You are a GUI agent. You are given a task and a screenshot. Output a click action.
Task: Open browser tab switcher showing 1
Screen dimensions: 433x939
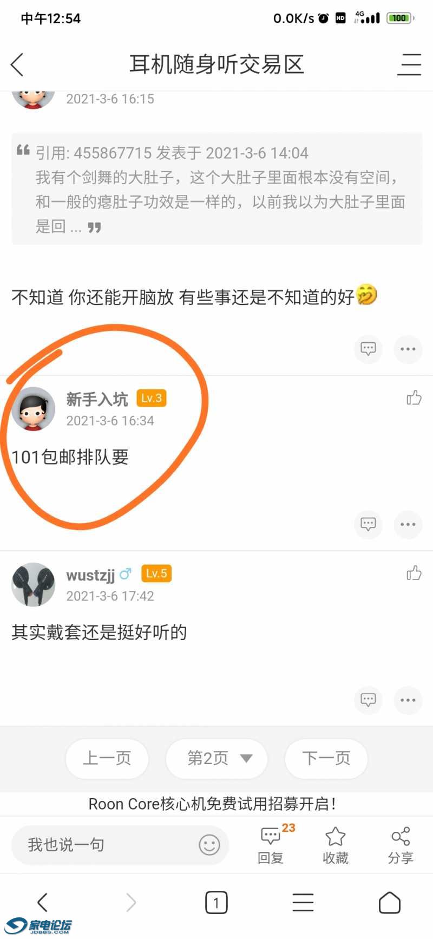click(x=216, y=903)
